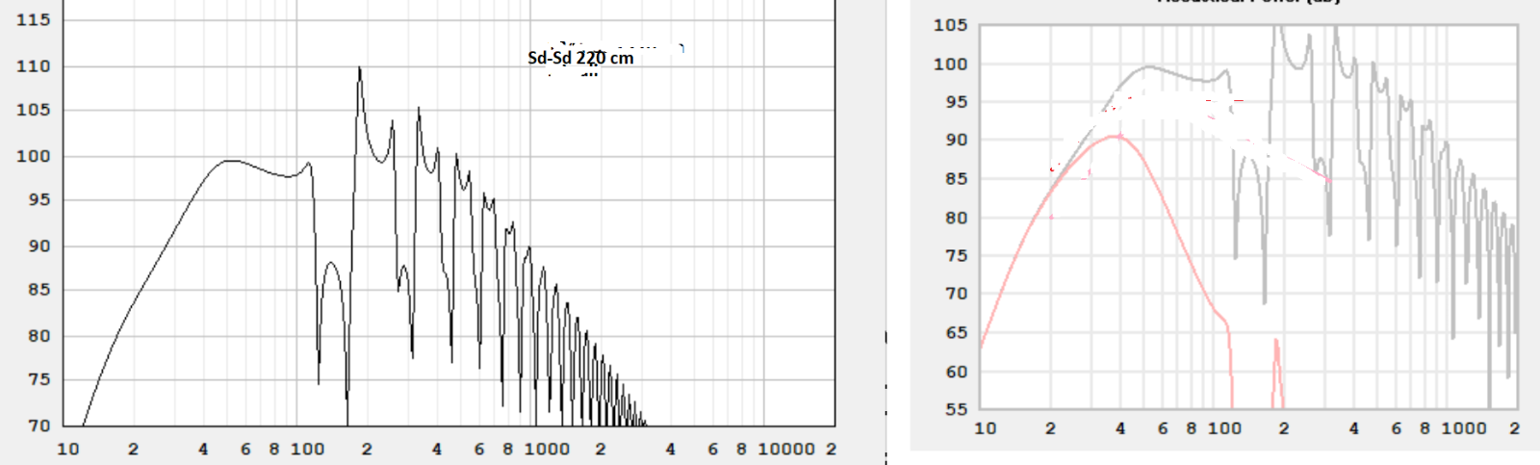Click y-axis 80 on the pink-curve chart
The height and width of the screenshot is (465, 1540).
point(956,218)
